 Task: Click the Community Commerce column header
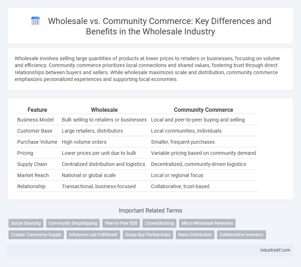point(204,110)
